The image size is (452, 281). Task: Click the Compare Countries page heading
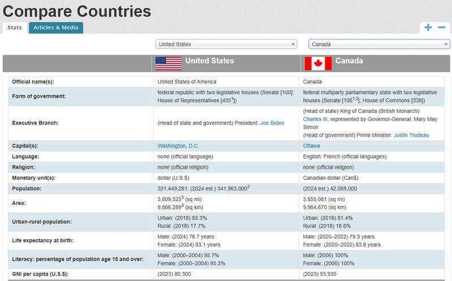[x=78, y=11]
